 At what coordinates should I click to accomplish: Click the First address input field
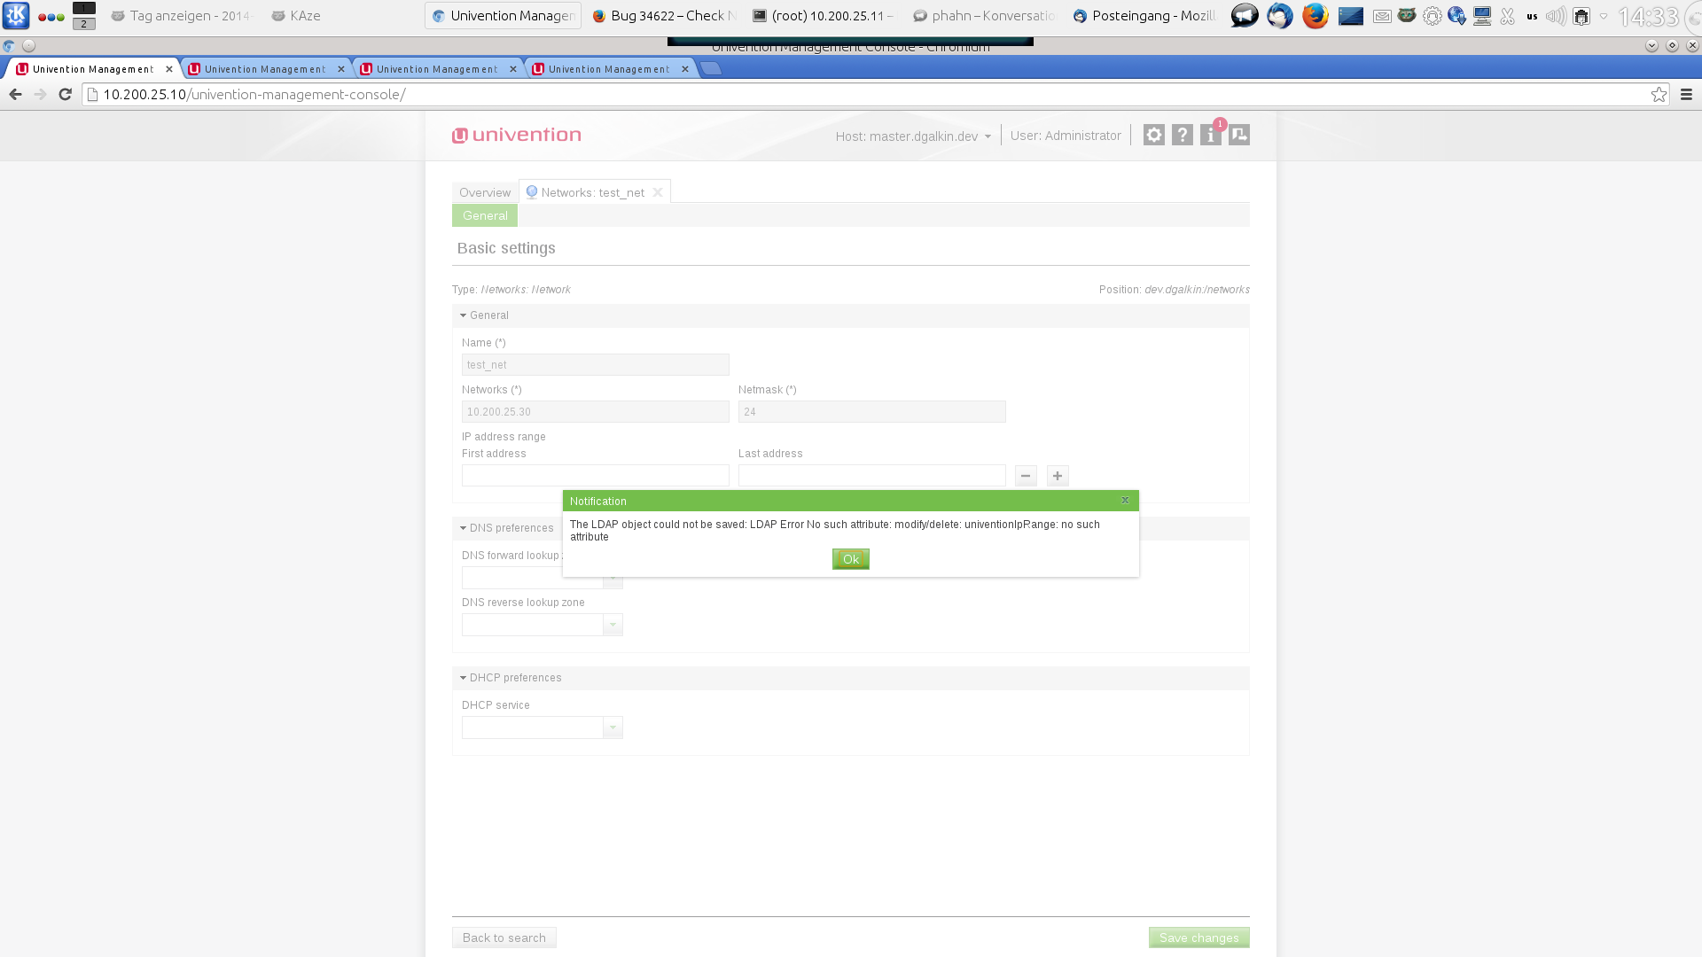pyautogui.click(x=595, y=476)
